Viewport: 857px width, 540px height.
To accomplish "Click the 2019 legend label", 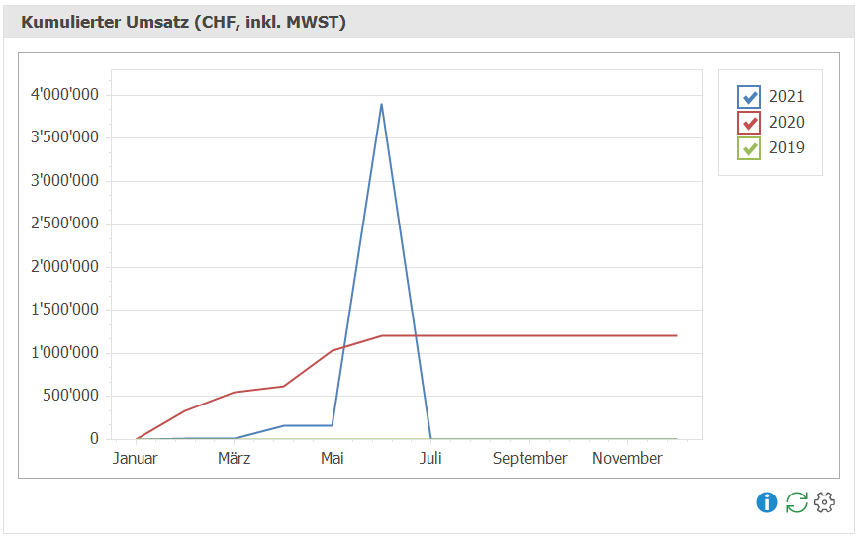I will coord(787,148).
